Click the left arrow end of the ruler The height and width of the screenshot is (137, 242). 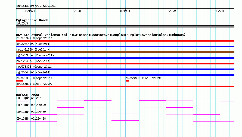tap(17, 9)
